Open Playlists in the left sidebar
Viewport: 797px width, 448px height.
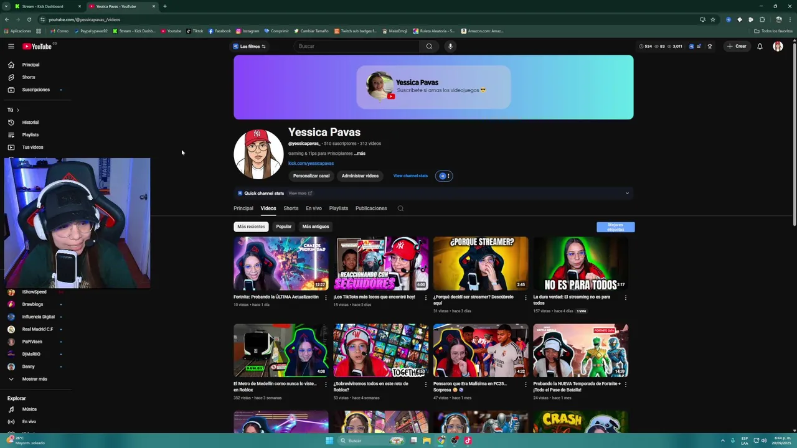31,135
